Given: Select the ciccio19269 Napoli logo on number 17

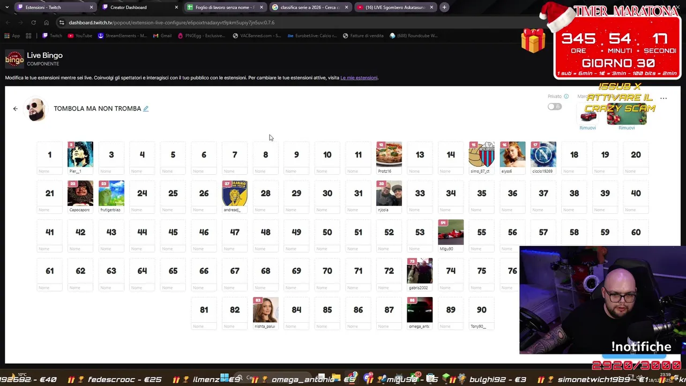Looking at the screenshot, I should click(x=543, y=154).
